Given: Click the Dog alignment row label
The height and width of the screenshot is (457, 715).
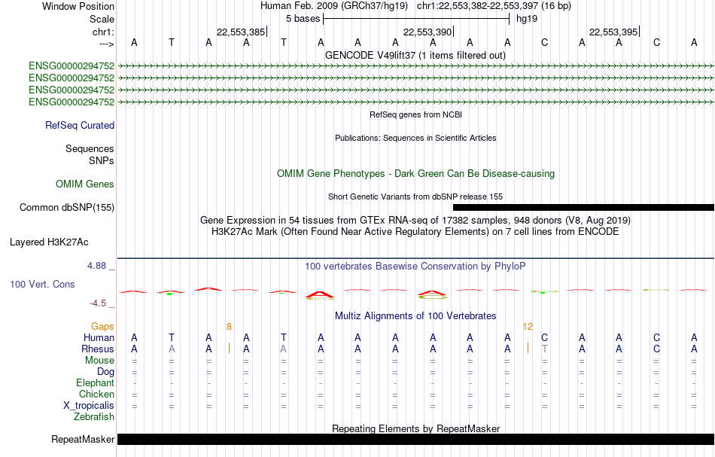Looking at the screenshot, I should pos(105,372).
